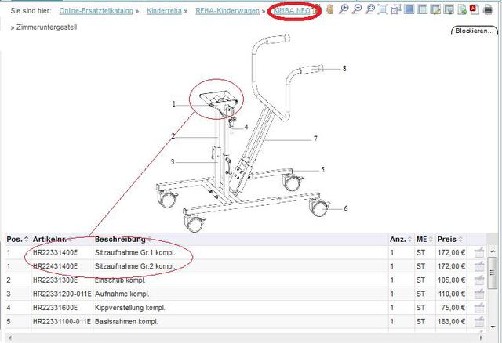Click price 105,00 € cell
The width and height of the screenshot is (502, 343).
(451, 280)
